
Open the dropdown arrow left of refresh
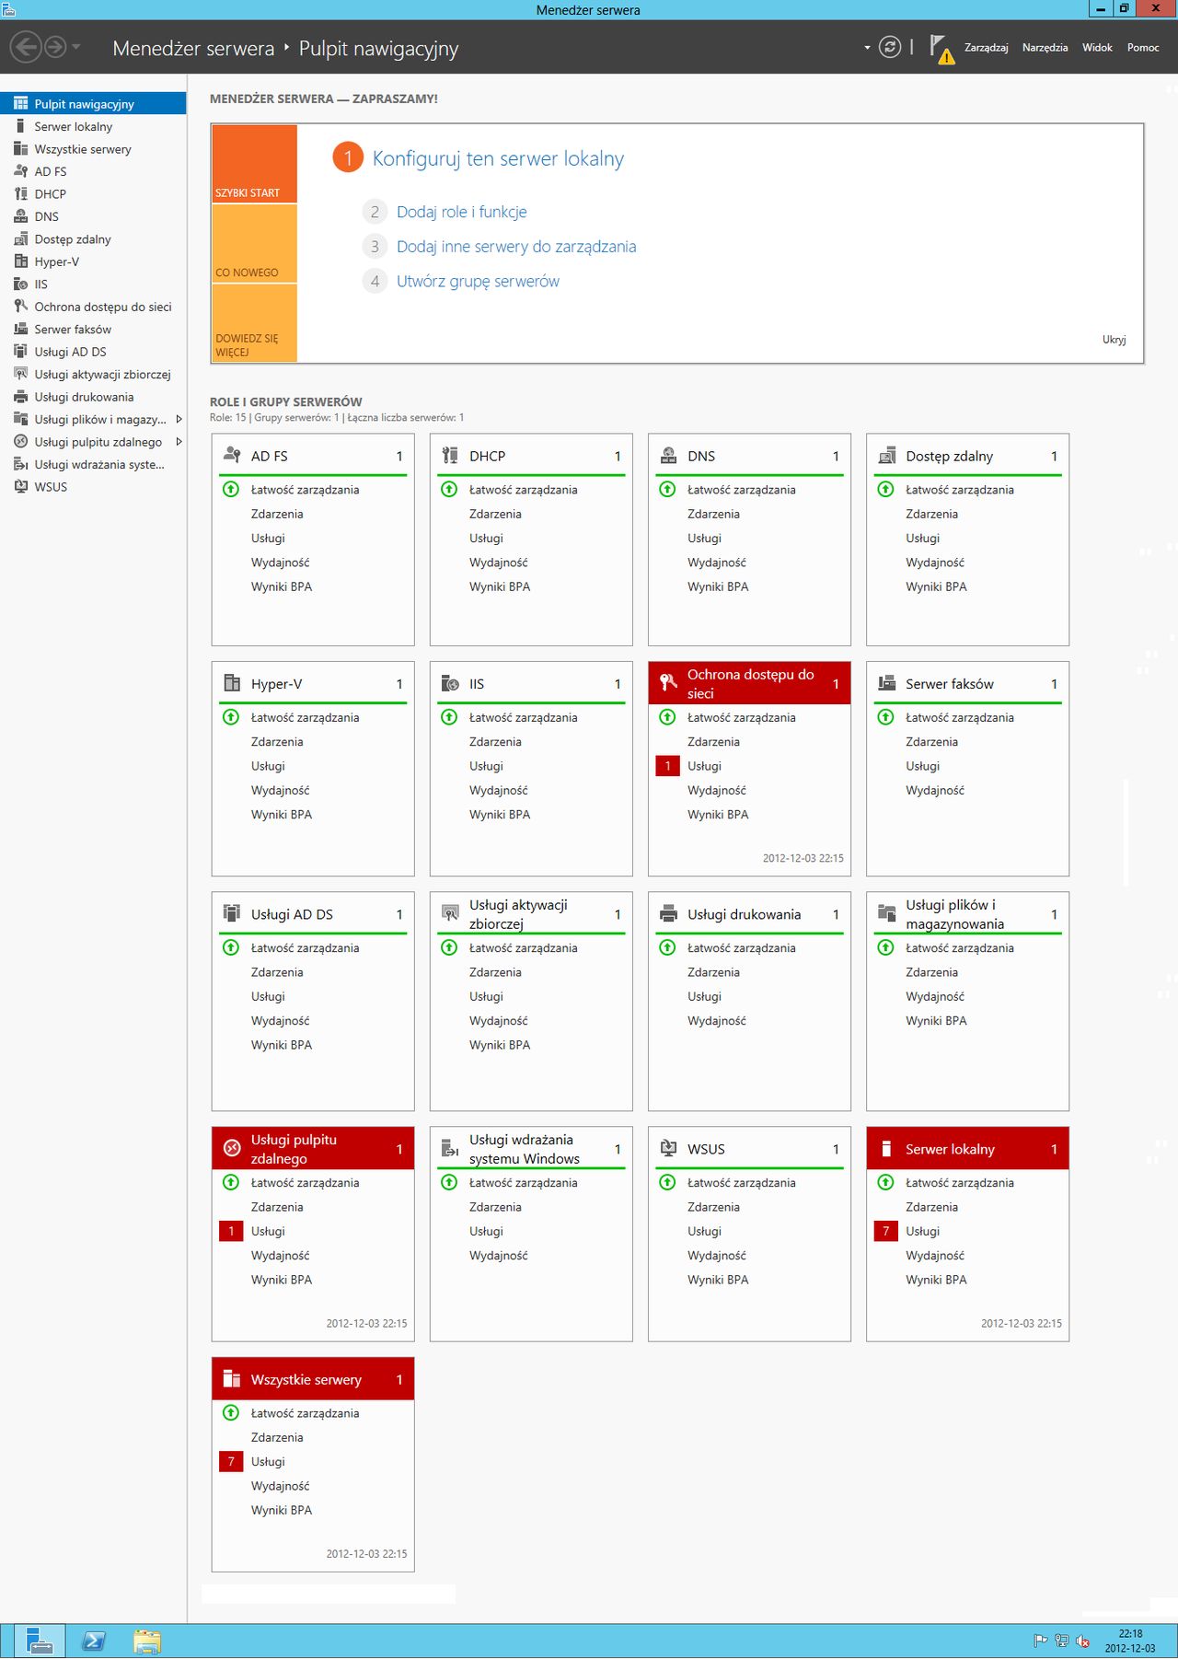[x=867, y=47]
